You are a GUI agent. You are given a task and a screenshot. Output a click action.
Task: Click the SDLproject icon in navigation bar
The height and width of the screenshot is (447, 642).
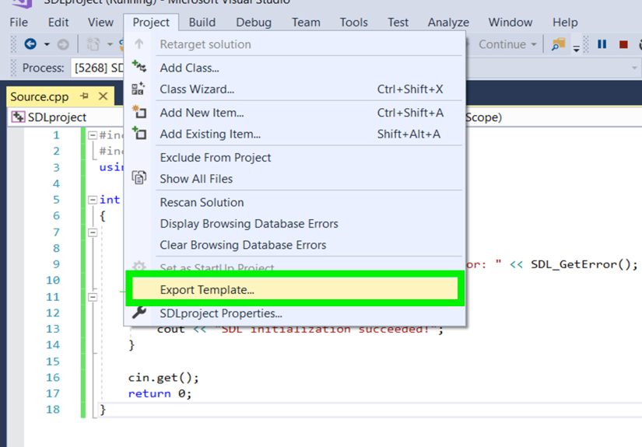[18, 117]
